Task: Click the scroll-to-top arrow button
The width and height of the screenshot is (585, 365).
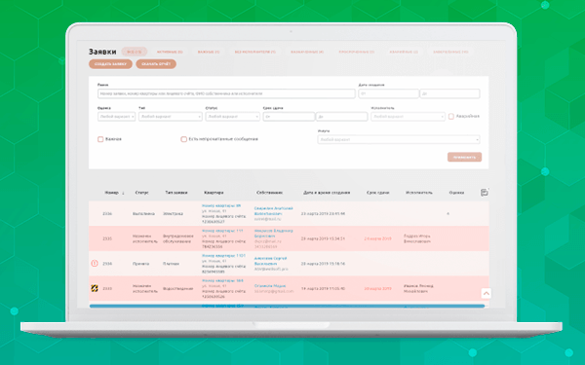Action: click(487, 294)
